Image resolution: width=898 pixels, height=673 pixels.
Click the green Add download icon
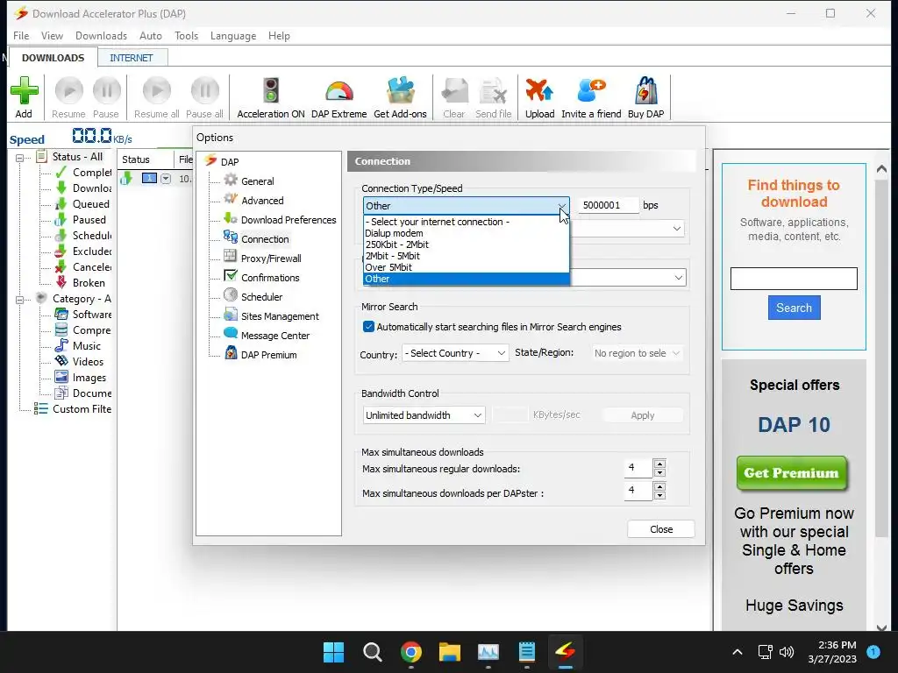(x=24, y=91)
